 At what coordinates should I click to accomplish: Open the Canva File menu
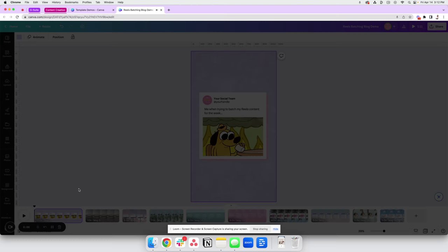click(28, 27)
